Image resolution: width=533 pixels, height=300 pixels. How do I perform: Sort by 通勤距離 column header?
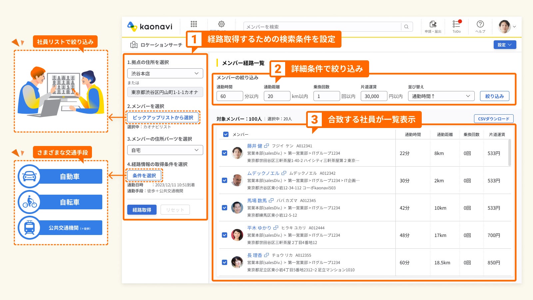click(x=445, y=134)
